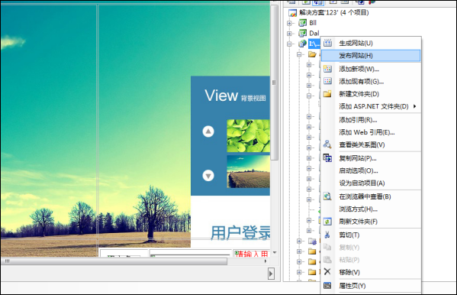The width and height of the screenshot is (457, 295).
Task: Click the property pages icon
Action: pyautogui.click(x=327, y=285)
